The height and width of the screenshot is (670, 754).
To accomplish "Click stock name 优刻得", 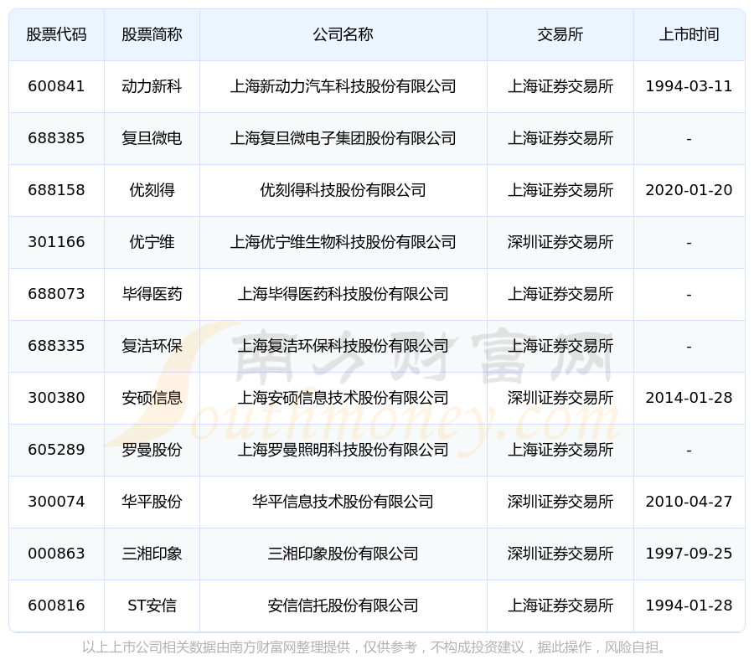I will click(x=152, y=190).
